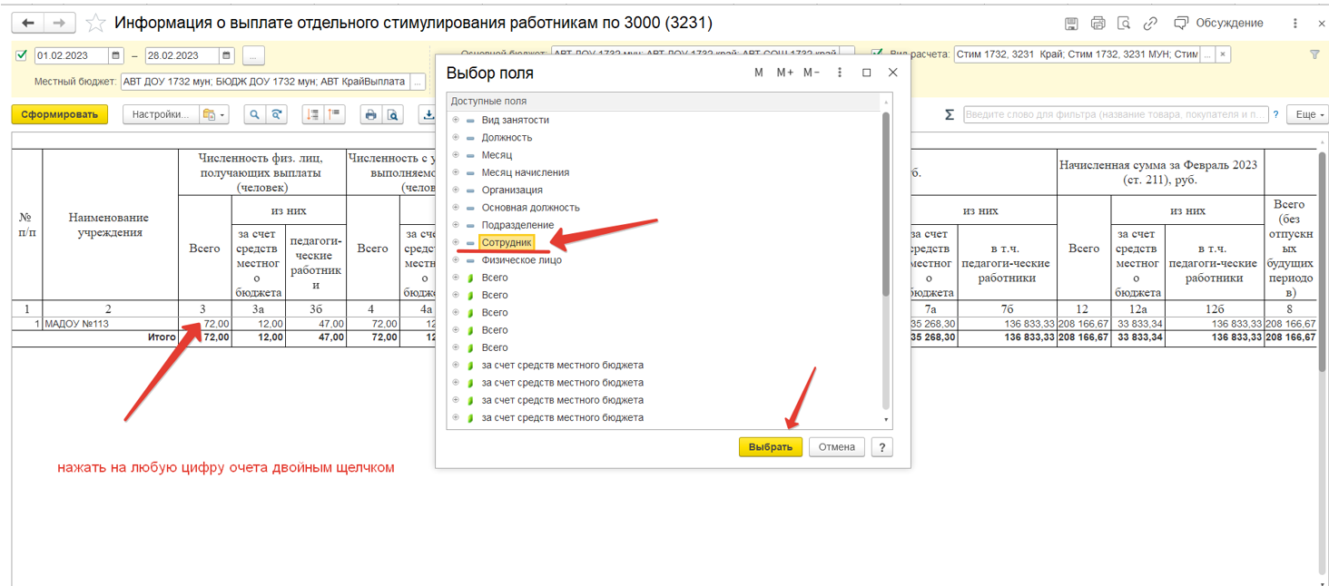The height and width of the screenshot is (586, 1329).
Task: Expand the Должность field node
Action: [x=456, y=138]
